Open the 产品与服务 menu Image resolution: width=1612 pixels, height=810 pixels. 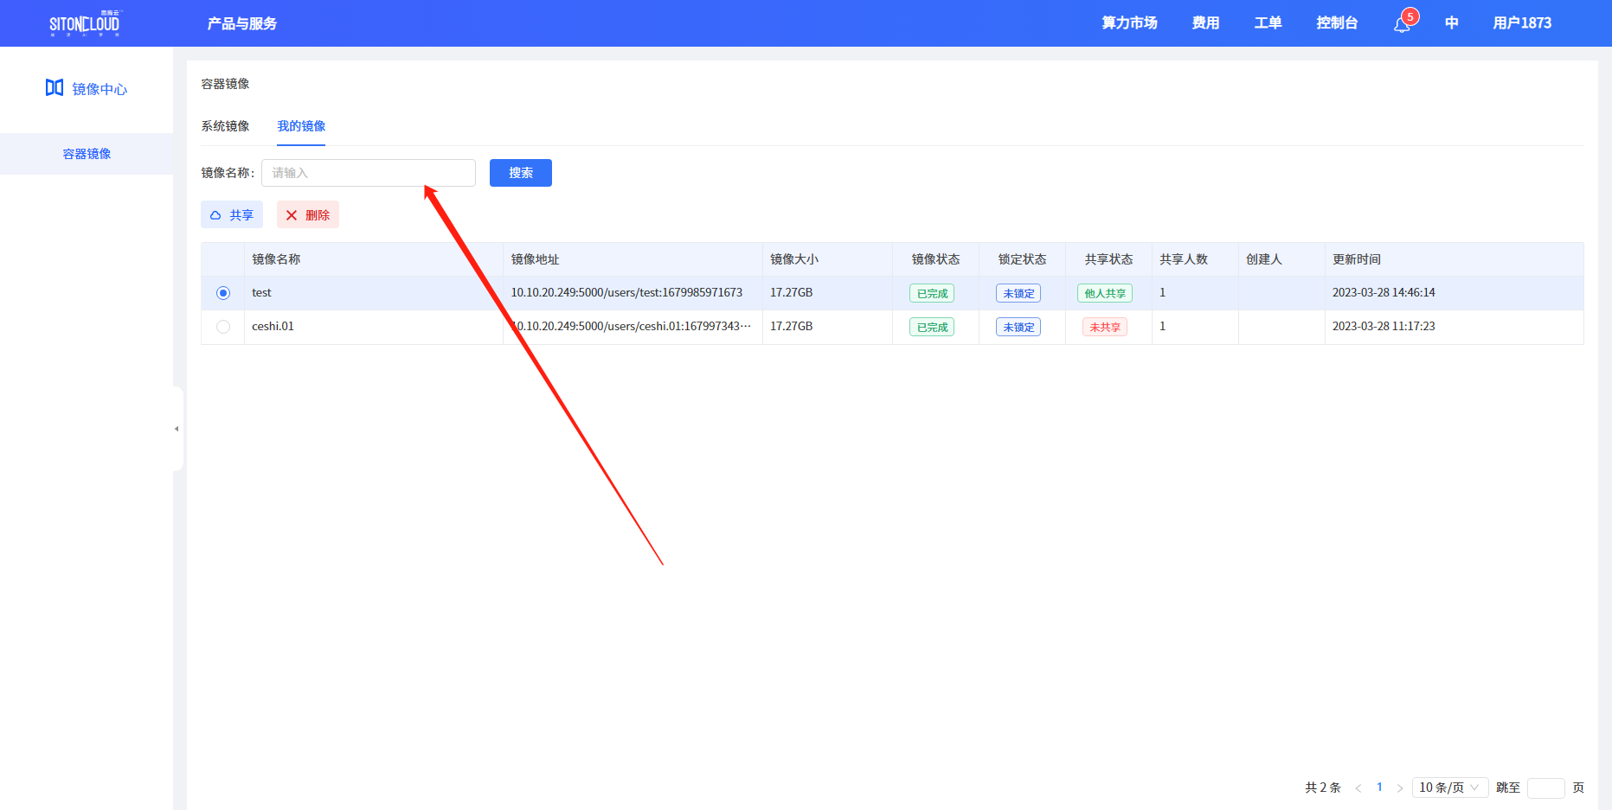click(242, 23)
